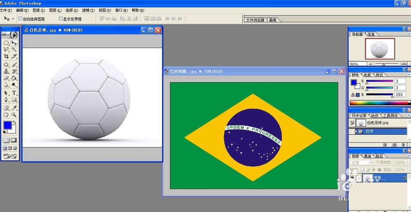Image resolution: width=411 pixels, height=212 pixels.
Task: Open Layers panel flyout menu arrow
Action: [409, 156]
